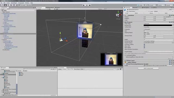Screen dimensions: 174x98
Task: Click the Step frame button
Action: [90, 5]
